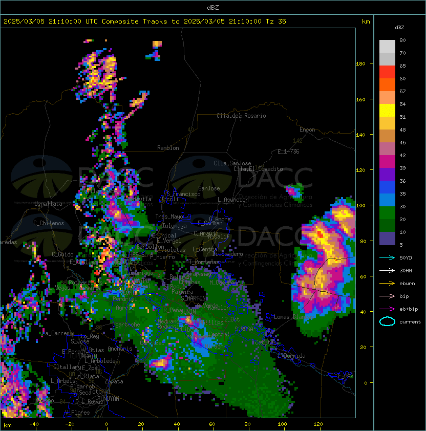The image size is (426, 431).
Task: Select the magenta 42-39 dBZ legend swatch
Action: (x=387, y=162)
